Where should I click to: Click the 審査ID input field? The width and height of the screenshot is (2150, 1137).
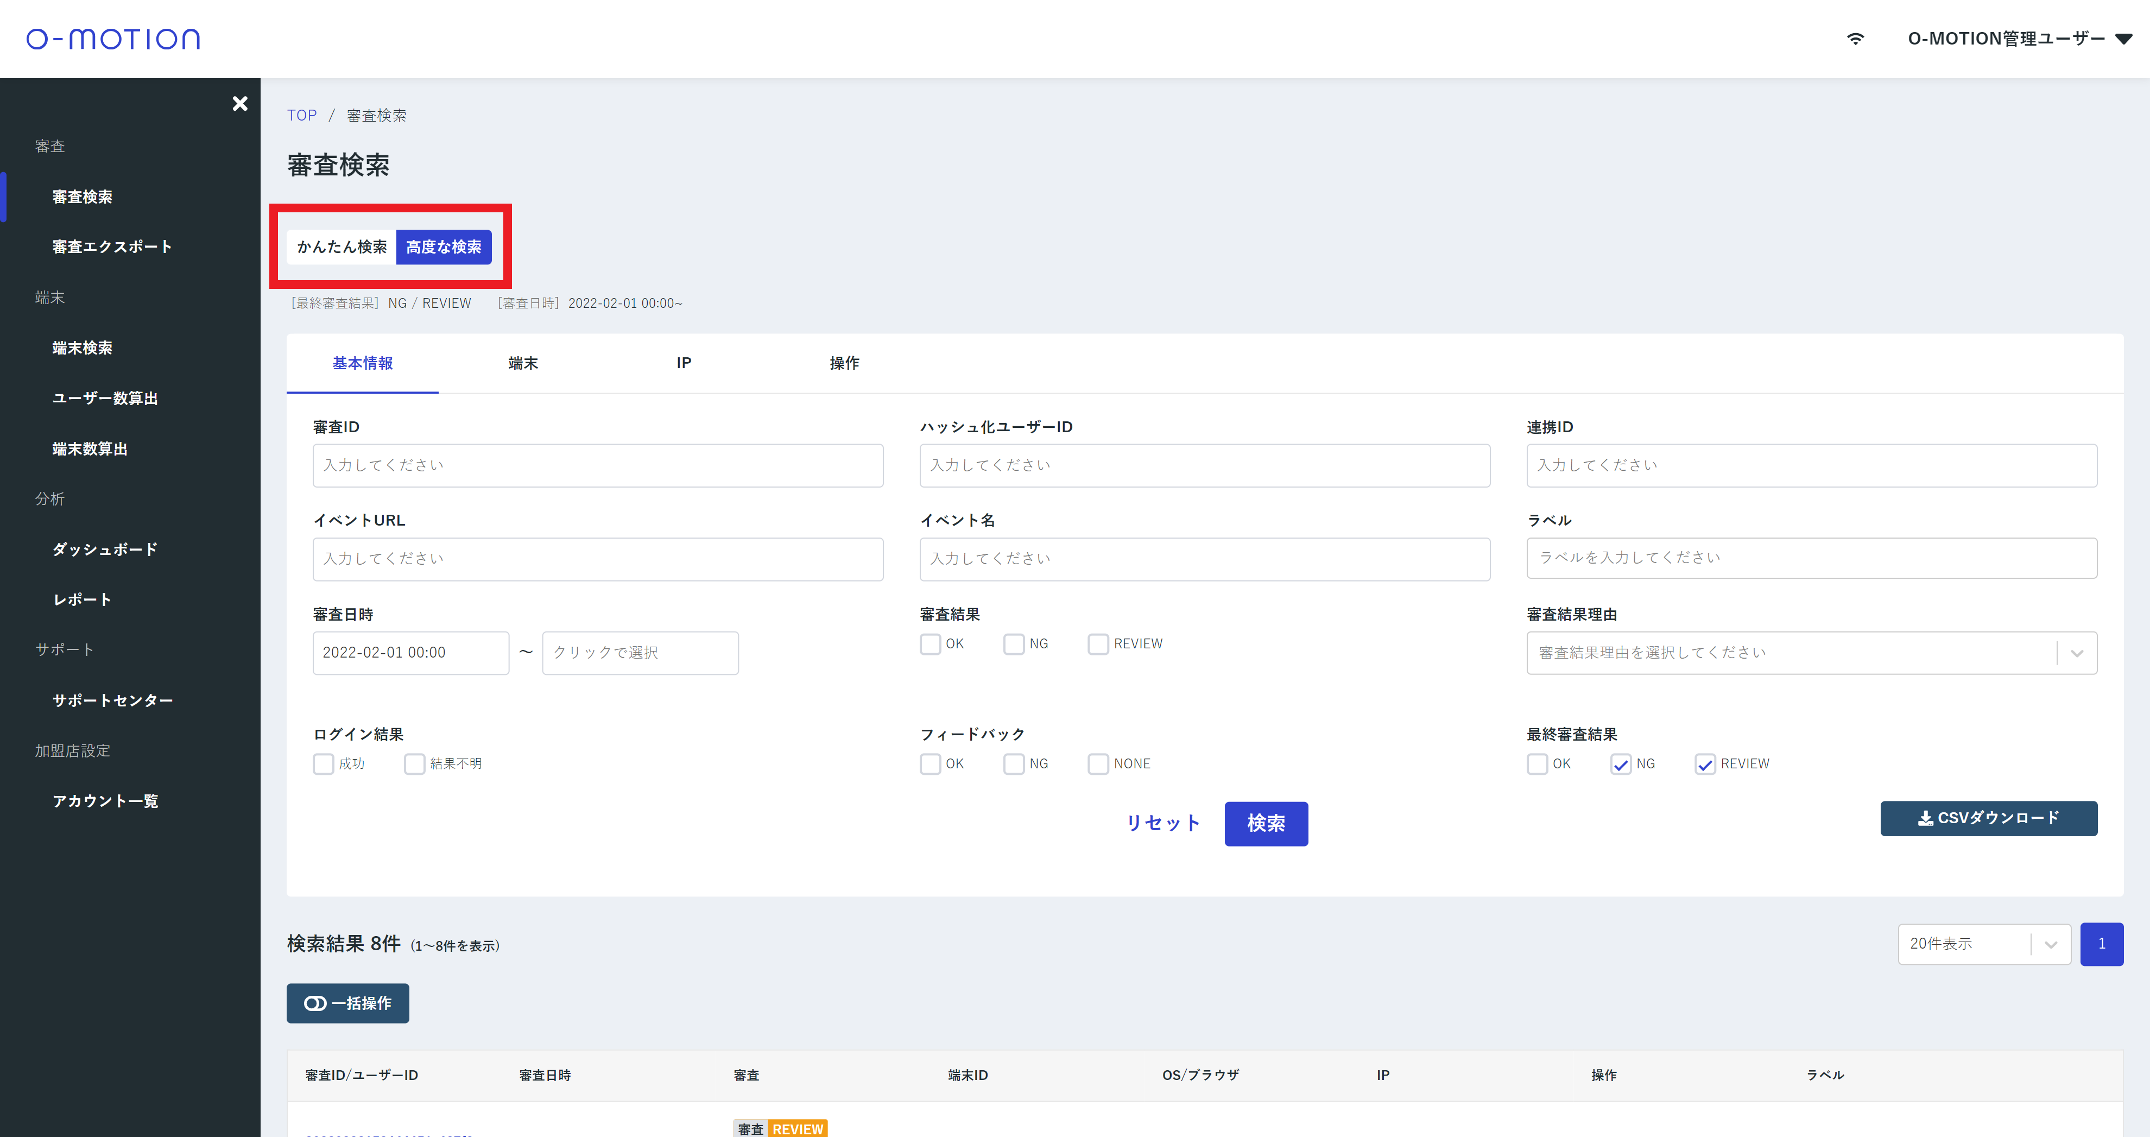pos(598,465)
